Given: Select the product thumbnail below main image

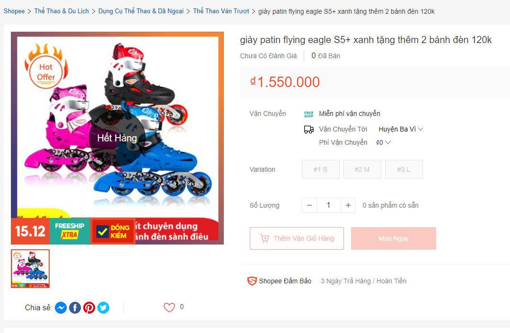Looking at the screenshot, I should (x=30, y=269).
